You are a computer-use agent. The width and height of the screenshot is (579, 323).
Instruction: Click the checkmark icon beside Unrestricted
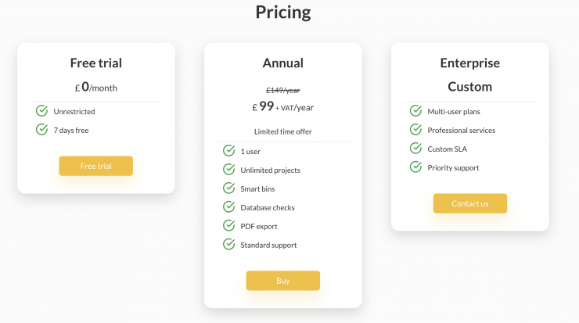tap(42, 111)
